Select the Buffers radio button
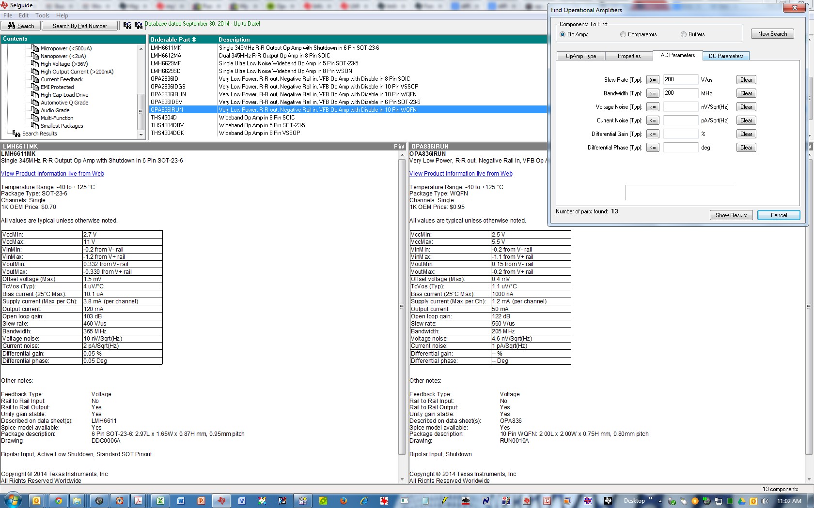Screen dimensions: 814x508 click(684, 34)
